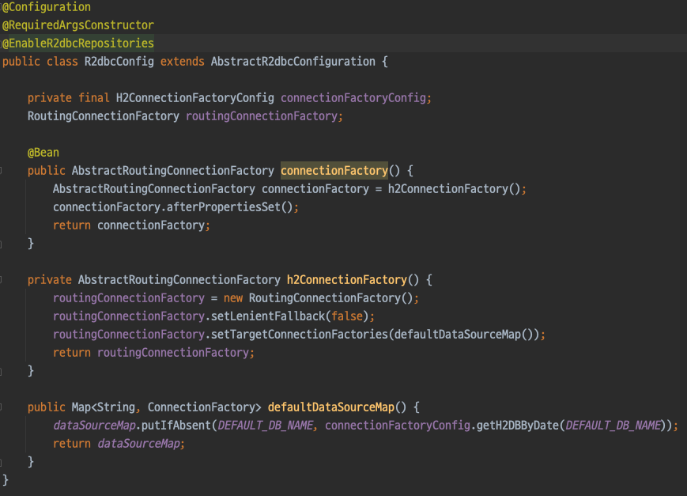
Task: Click the RoutingConnectionFactory() constructor call
Action: (330, 298)
